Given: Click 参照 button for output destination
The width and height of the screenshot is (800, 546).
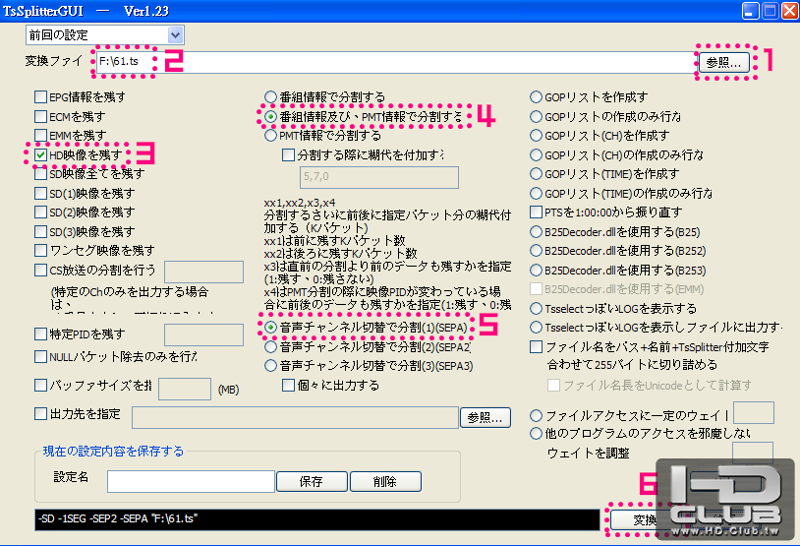Looking at the screenshot, I should (x=486, y=418).
